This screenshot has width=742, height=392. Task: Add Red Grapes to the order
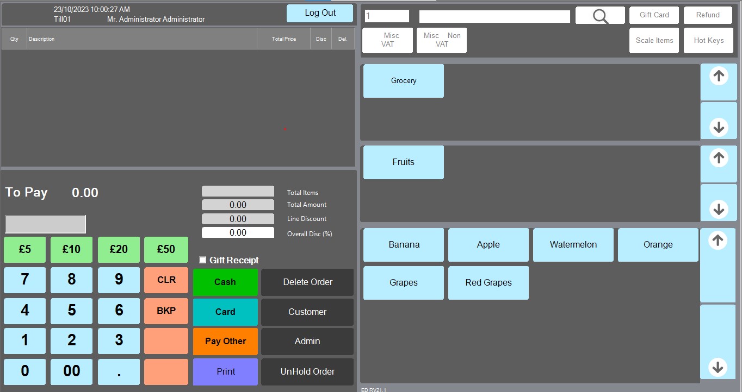pyautogui.click(x=488, y=282)
